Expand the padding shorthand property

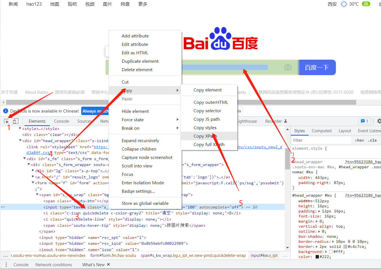pos(319,211)
